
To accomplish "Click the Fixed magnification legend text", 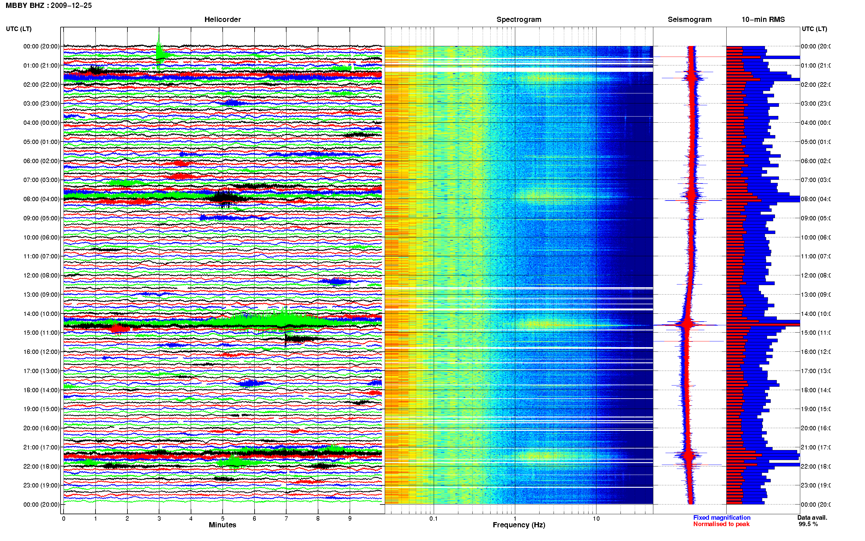I will (x=722, y=517).
